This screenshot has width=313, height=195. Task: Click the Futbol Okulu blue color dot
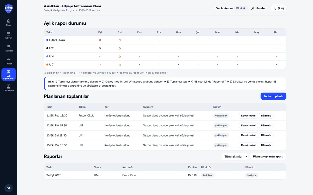(47, 40)
